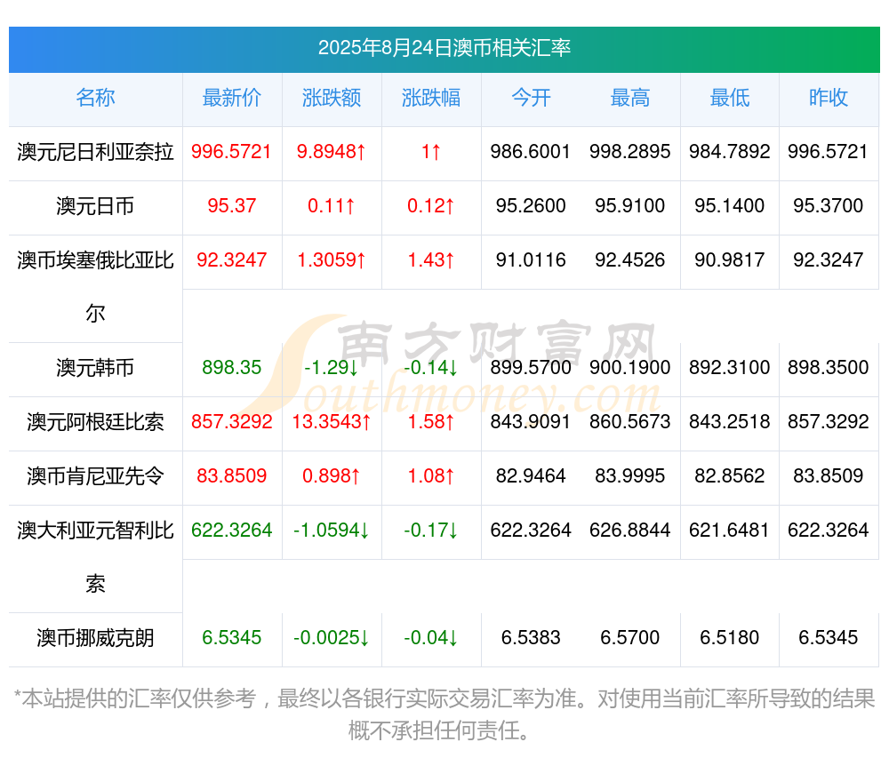
Task: Click change amount -1.29↓
Action: pos(331,368)
